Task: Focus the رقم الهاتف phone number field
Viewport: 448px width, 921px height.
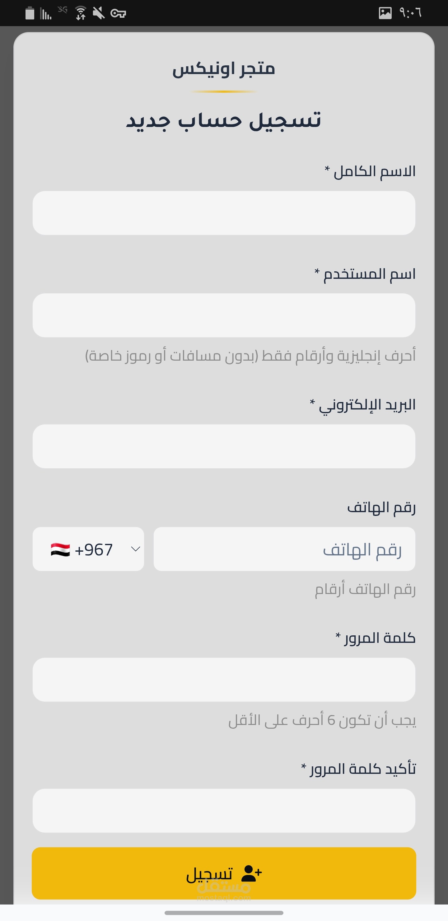Action: 285,549
